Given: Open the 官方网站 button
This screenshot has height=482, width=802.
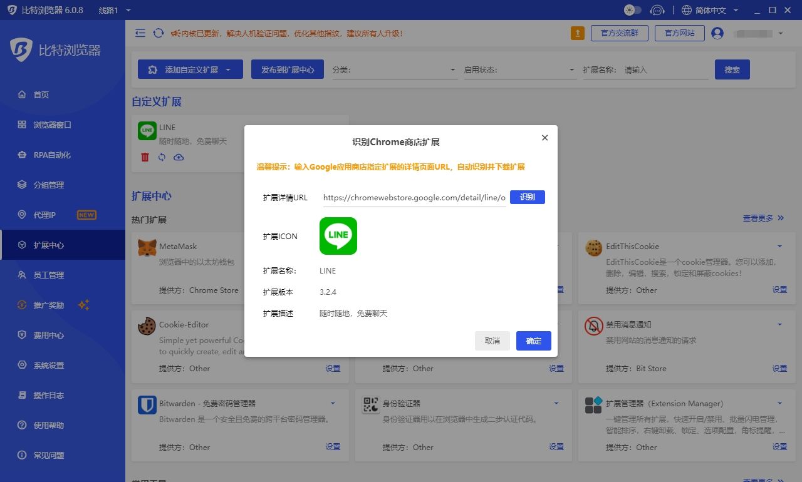Looking at the screenshot, I should click(680, 33).
